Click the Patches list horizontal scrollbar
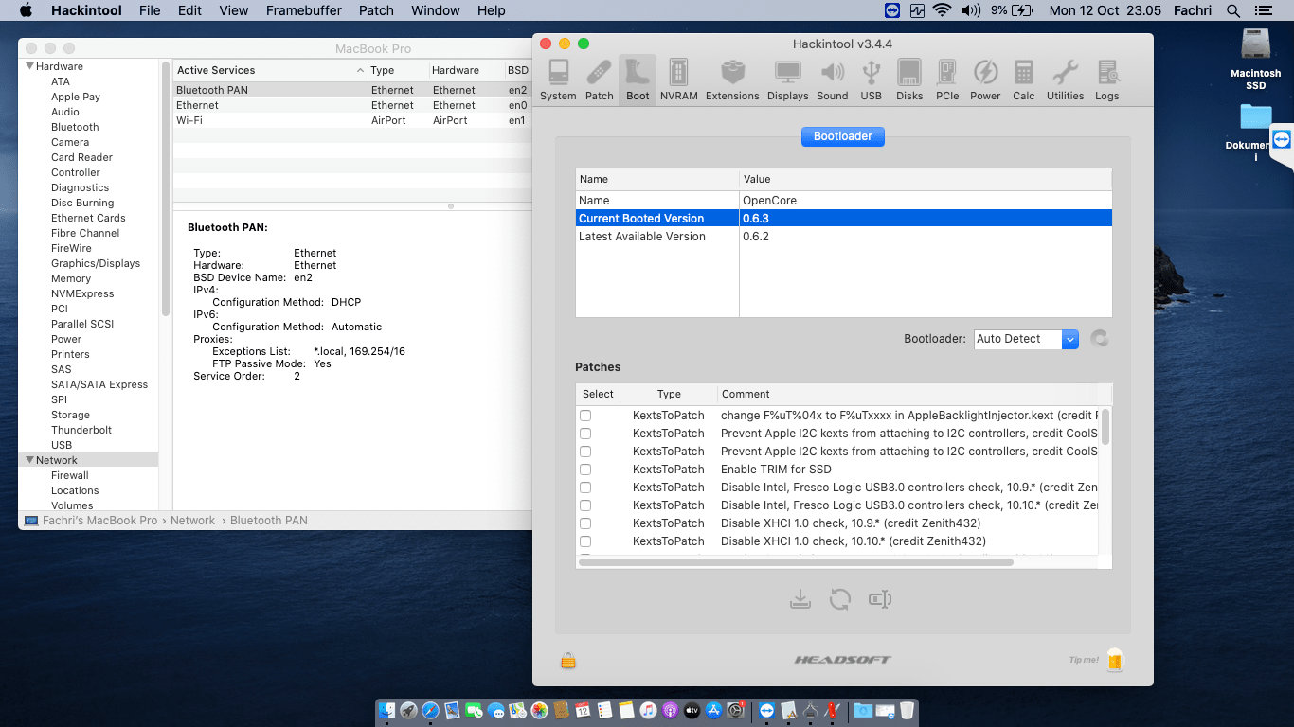Screen dimensions: 1294x727 [x=796, y=562]
